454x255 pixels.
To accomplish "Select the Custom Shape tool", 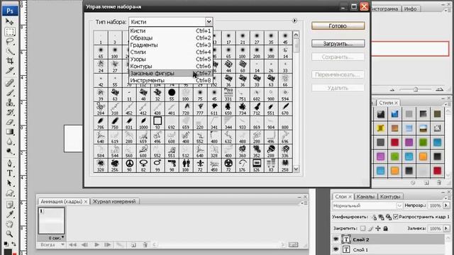I will pos(9,193).
